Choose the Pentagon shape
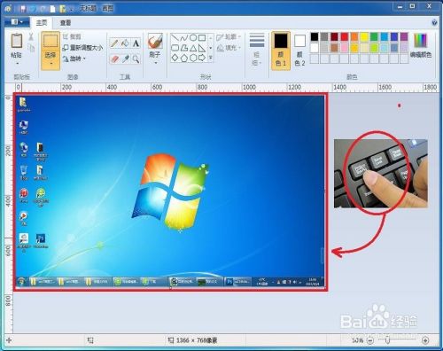443x351 pixels. 184,58
